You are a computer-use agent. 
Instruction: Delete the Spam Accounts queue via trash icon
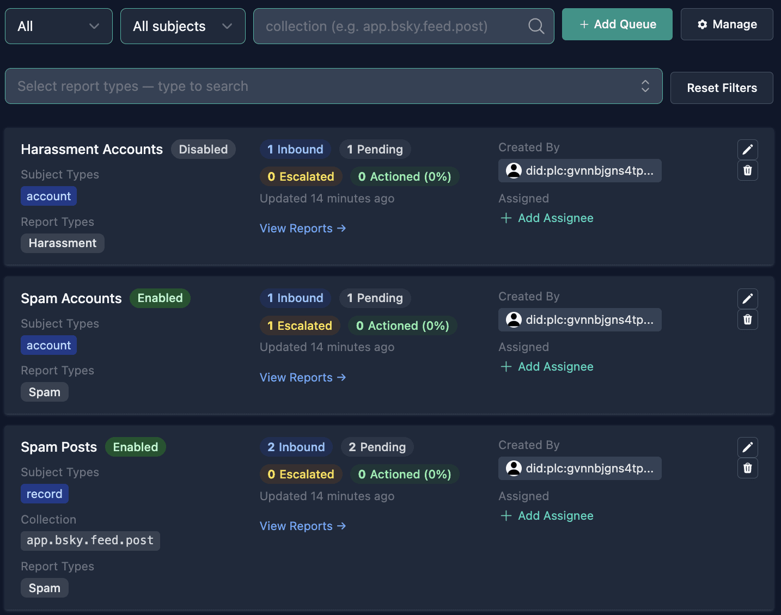click(x=747, y=319)
